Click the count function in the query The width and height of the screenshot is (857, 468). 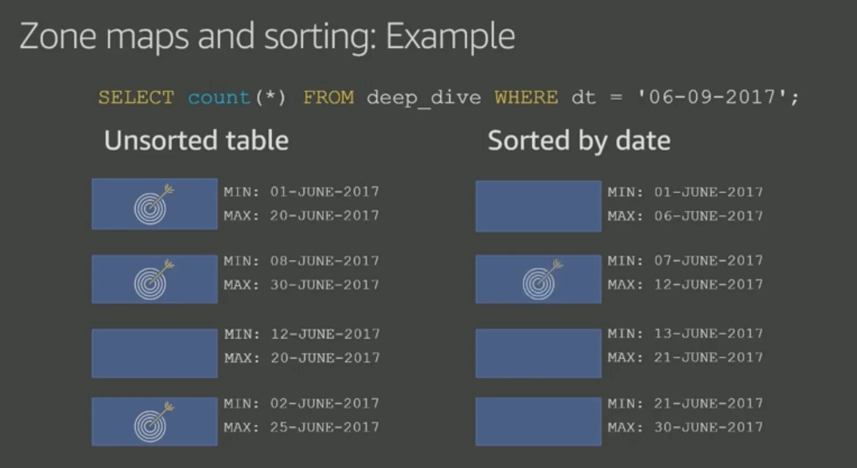pos(219,98)
